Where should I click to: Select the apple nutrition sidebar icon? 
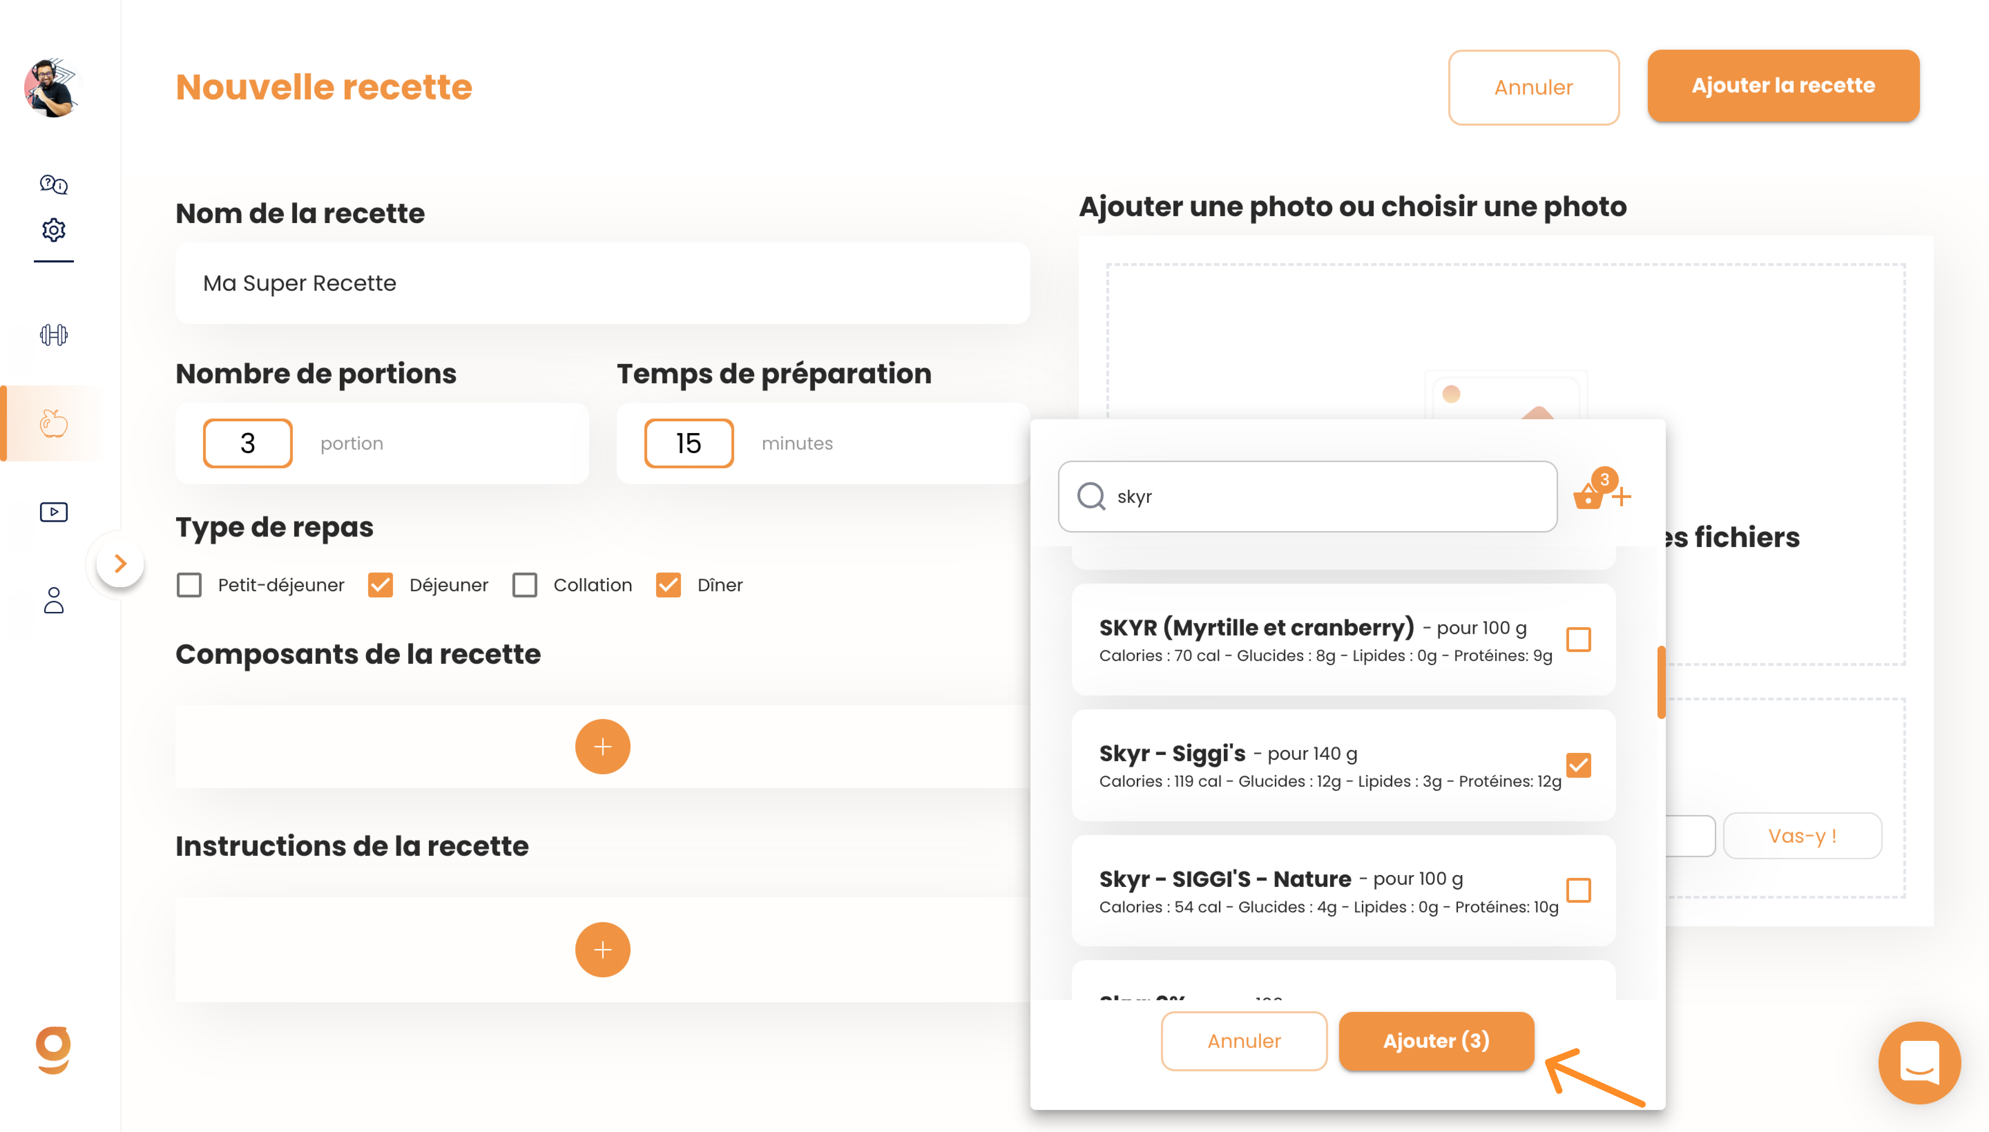54,423
